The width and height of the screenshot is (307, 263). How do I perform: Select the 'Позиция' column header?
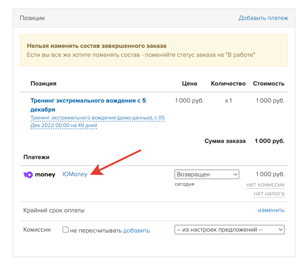tap(43, 84)
